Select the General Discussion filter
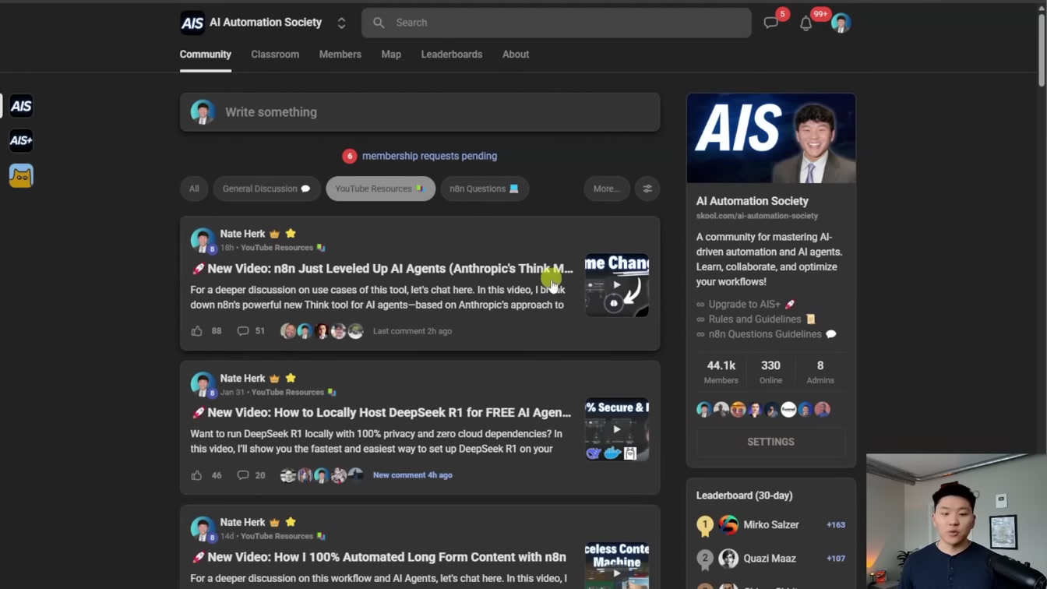The height and width of the screenshot is (589, 1047). tap(266, 189)
